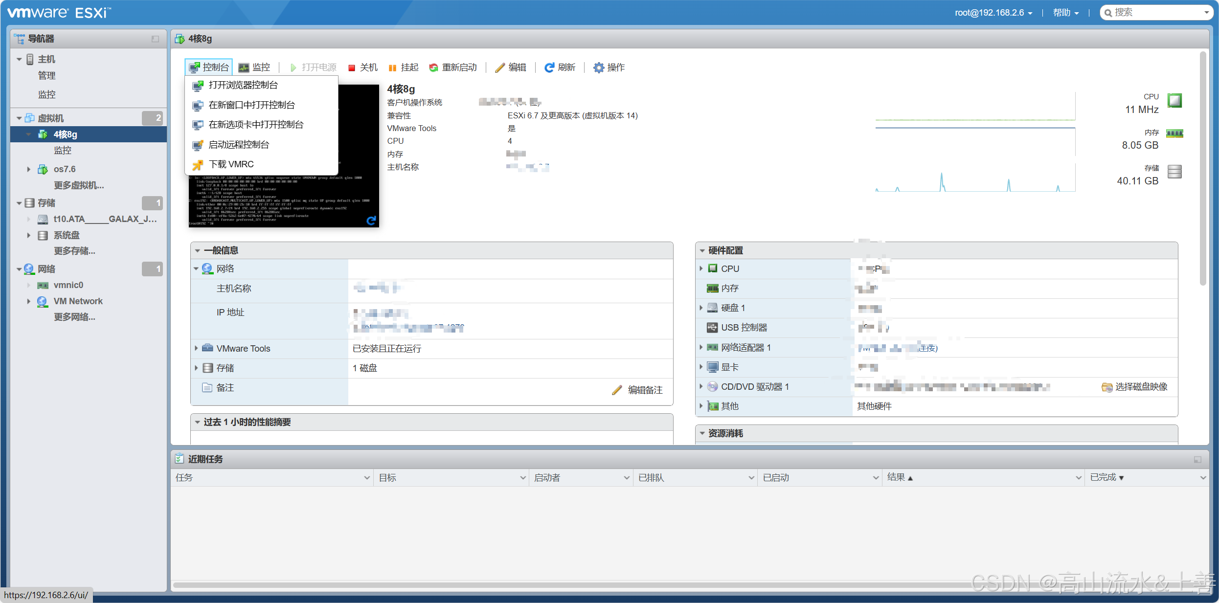Expand the 其他 hardware row
The width and height of the screenshot is (1219, 603).
coord(701,406)
